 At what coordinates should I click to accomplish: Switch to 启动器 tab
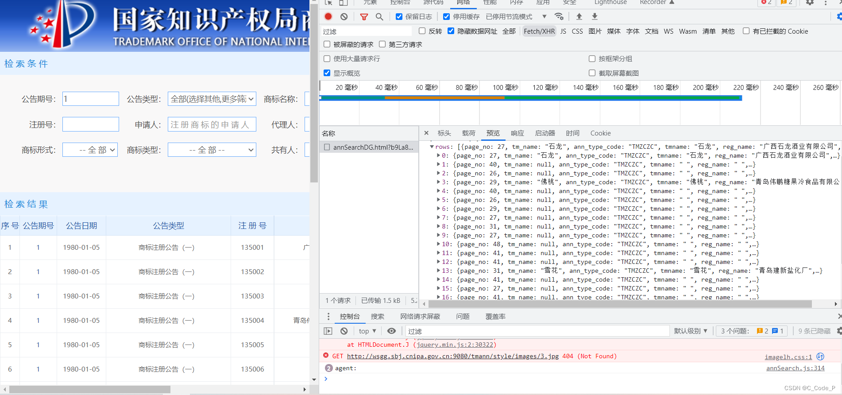[x=545, y=133]
